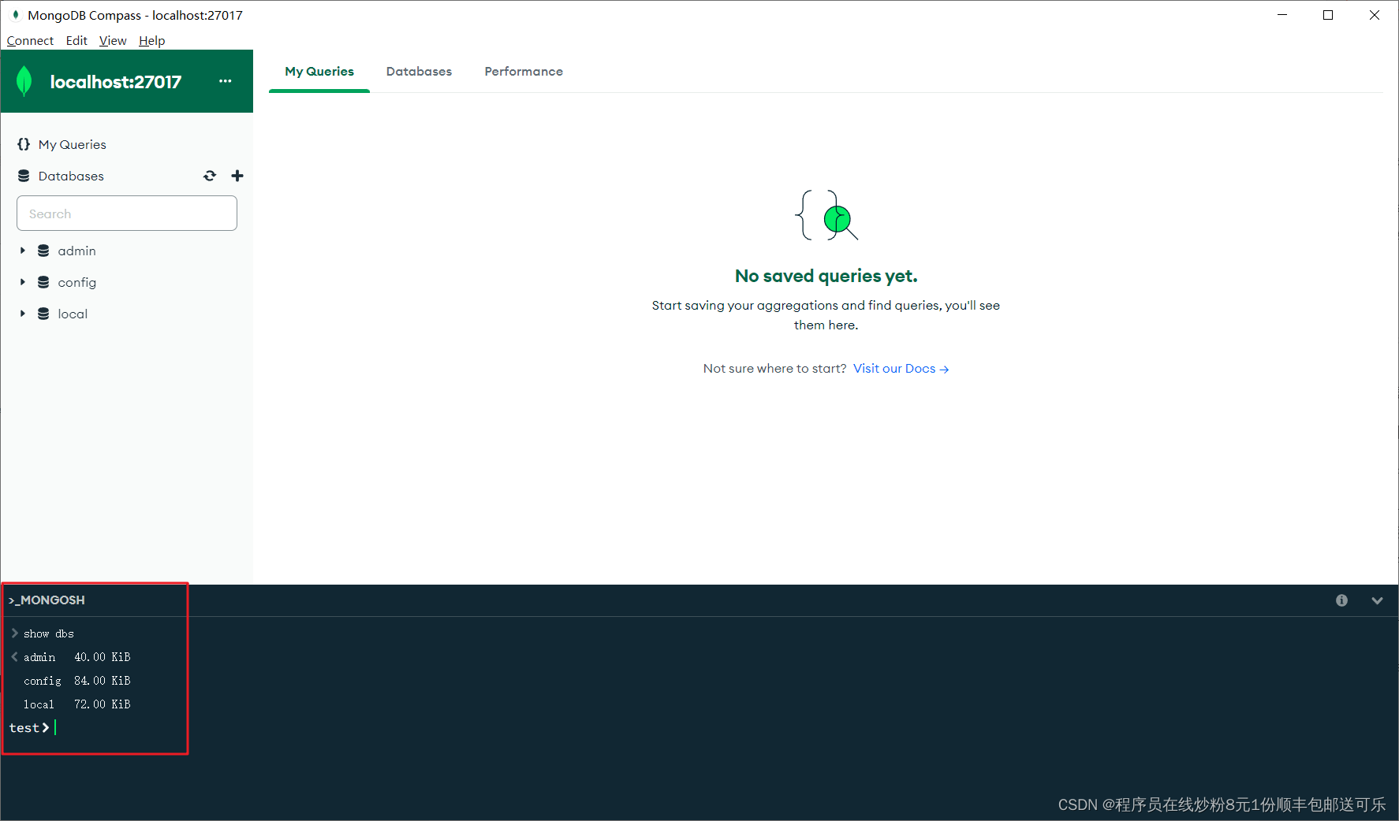Click the local database icon
Image resolution: width=1399 pixels, height=821 pixels.
point(43,314)
